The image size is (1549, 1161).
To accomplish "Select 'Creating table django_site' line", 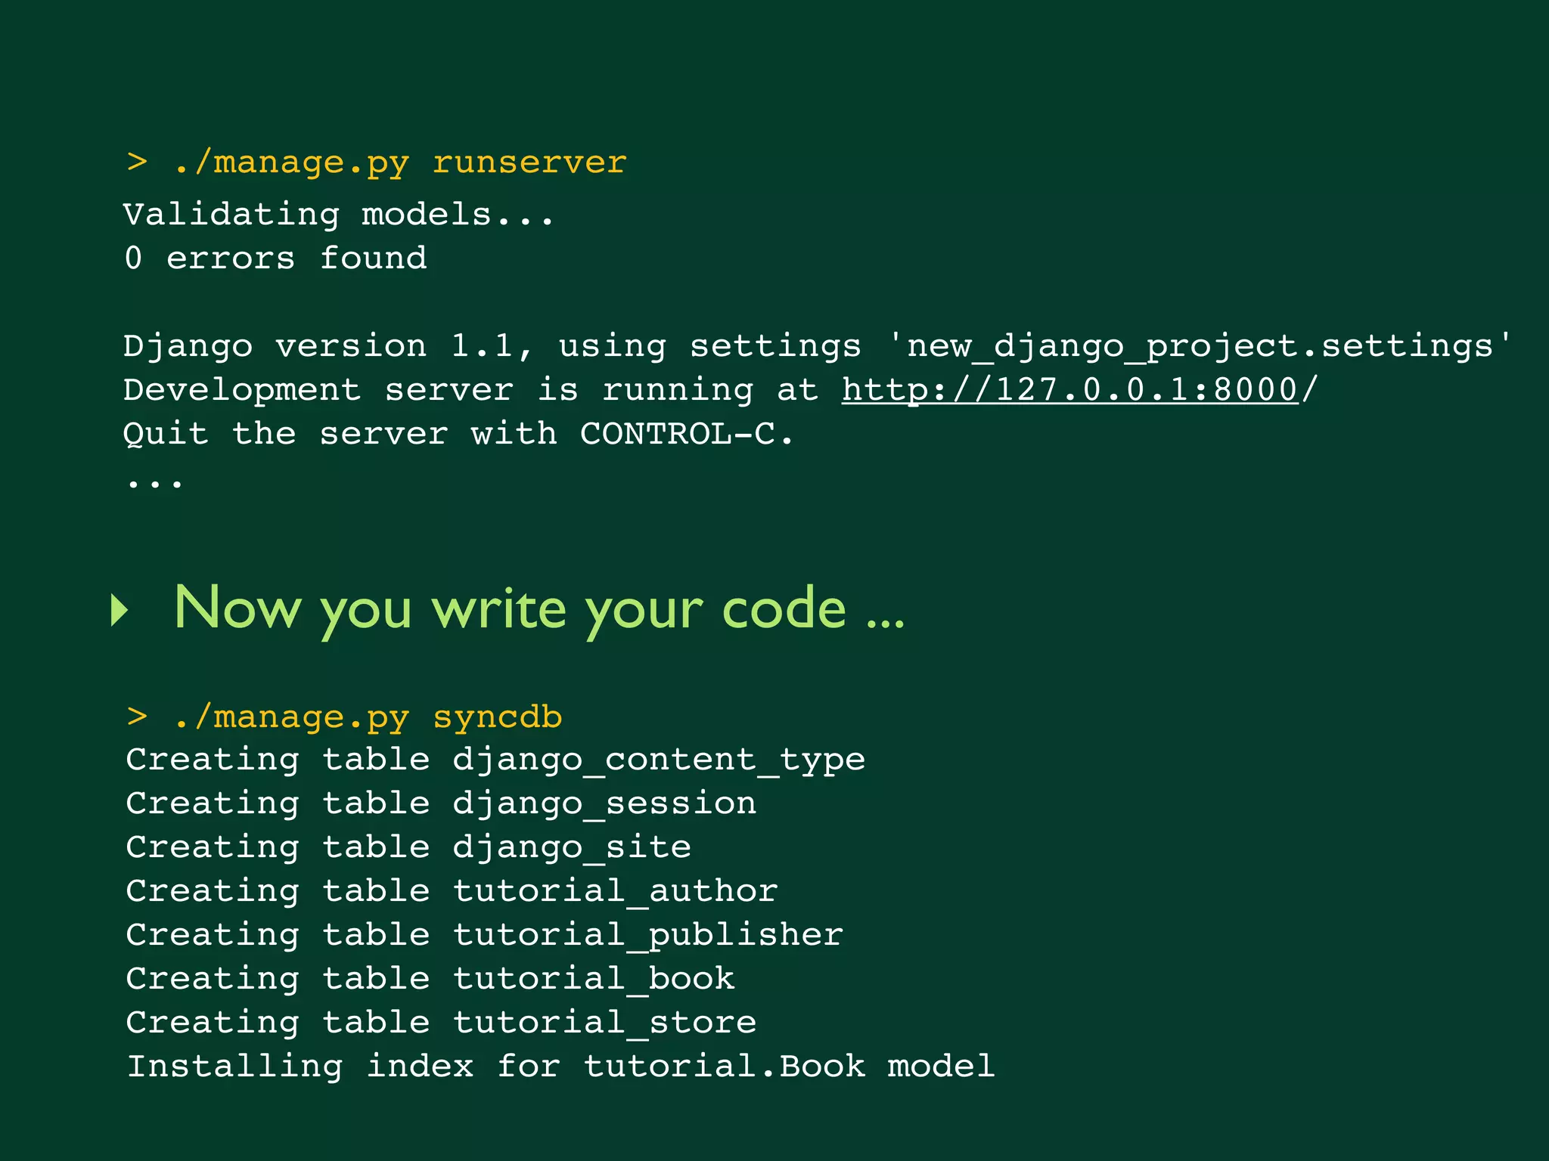I will 408,848.
